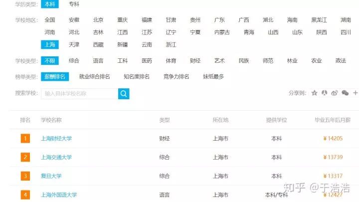Image resolution: width=359 pixels, height=202 pixels.
Task: Select 不限 school type filter
Action: click(x=50, y=61)
